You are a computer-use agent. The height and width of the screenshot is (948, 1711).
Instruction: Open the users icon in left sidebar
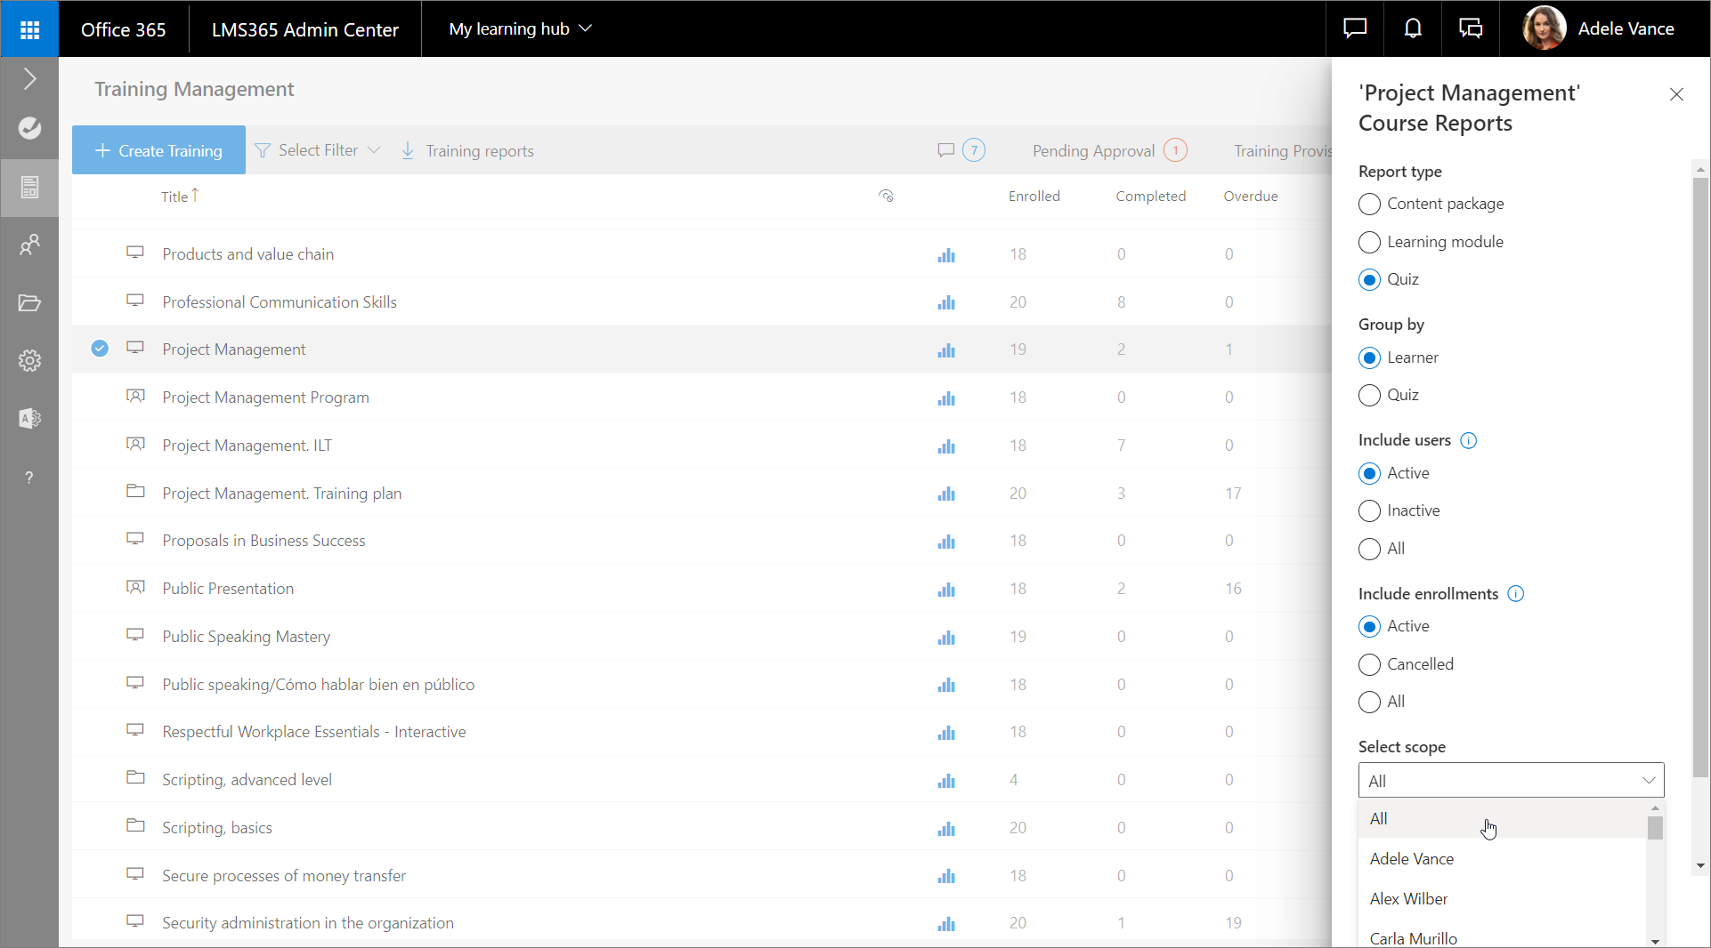29,244
